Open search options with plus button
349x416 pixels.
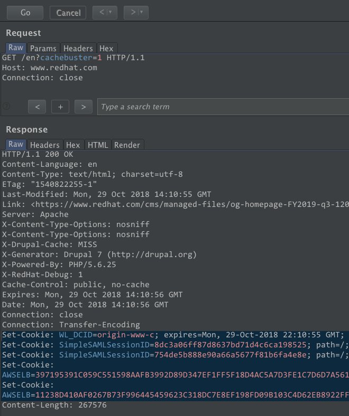[x=60, y=107]
